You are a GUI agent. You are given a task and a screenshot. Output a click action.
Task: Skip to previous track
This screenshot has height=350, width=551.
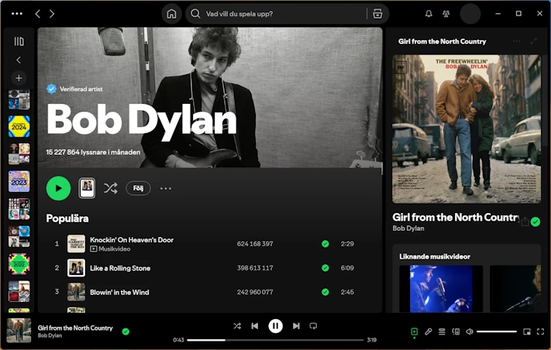pos(255,326)
